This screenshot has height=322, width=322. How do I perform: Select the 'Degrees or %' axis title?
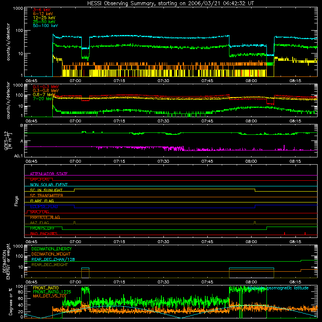[x=11, y=302]
